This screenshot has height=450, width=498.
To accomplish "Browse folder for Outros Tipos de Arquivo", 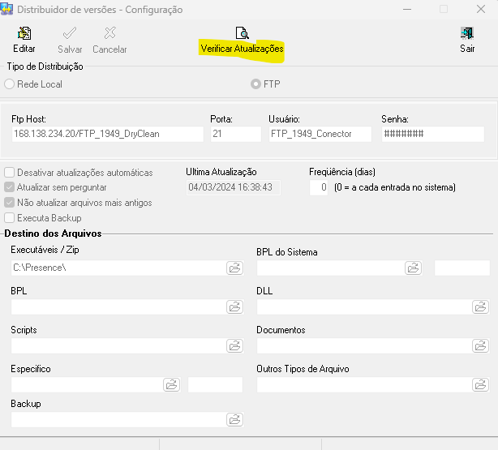I will click(480, 384).
